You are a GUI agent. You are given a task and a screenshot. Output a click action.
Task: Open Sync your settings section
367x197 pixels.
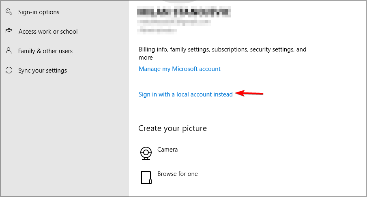click(x=42, y=71)
